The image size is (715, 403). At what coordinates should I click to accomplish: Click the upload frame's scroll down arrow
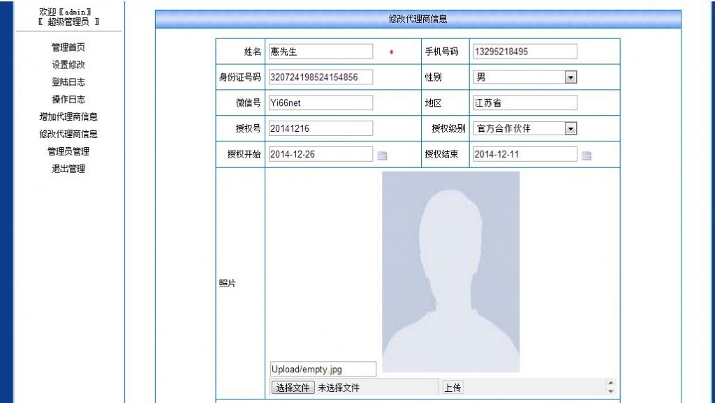[x=610, y=392]
